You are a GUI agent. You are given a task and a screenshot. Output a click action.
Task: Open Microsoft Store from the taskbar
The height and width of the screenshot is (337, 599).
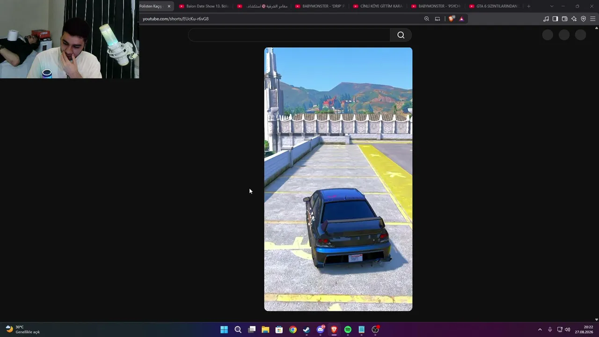click(279, 330)
